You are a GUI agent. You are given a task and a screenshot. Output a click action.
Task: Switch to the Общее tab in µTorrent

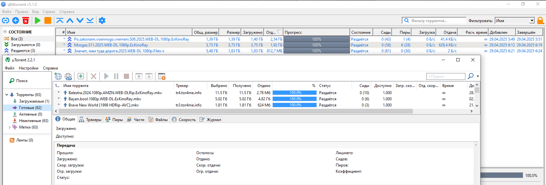point(65,119)
